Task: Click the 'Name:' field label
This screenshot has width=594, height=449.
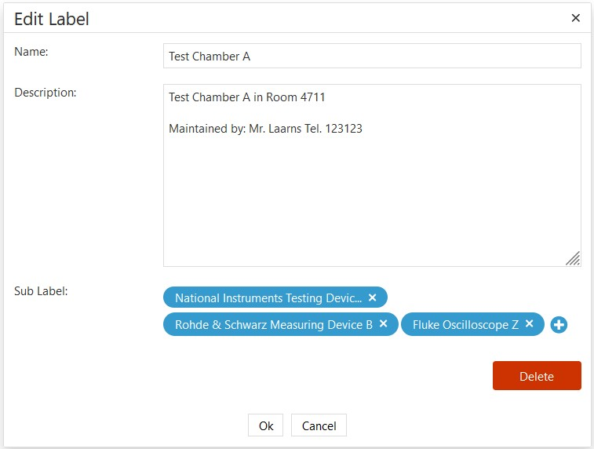Action: [31, 52]
